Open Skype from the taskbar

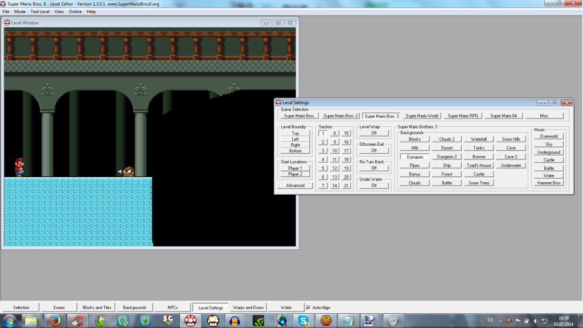point(303,321)
